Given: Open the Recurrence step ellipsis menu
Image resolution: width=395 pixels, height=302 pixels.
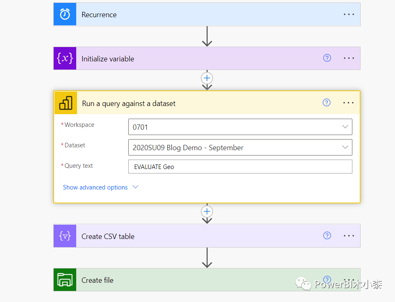Looking at the screenshot, I should 349,14.
